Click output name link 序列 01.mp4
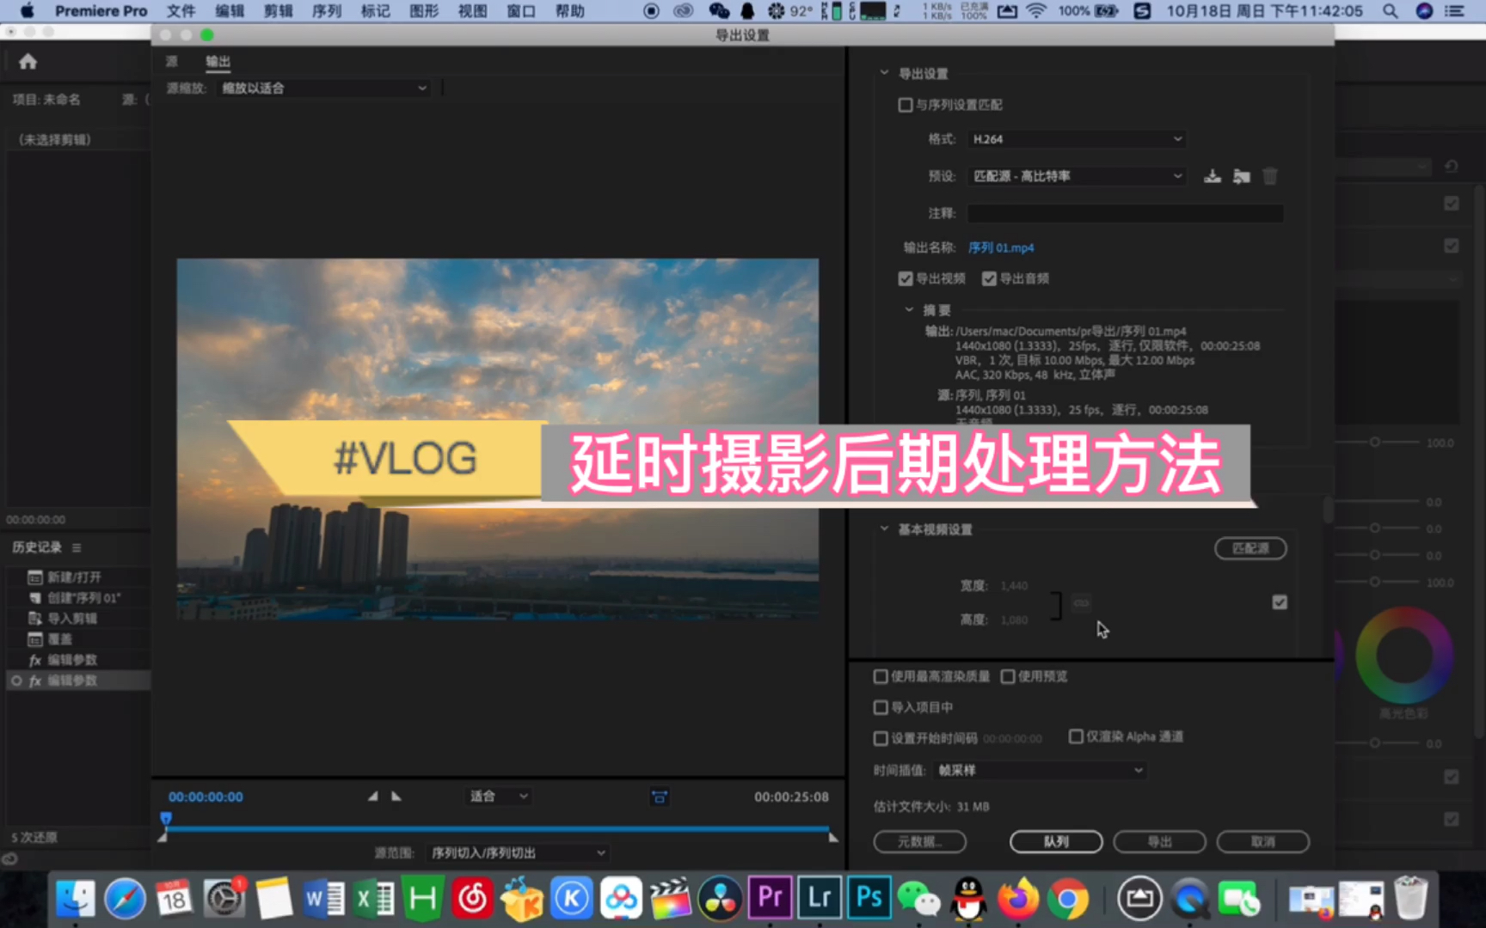1486x928 pixels. pos(1001,247)
